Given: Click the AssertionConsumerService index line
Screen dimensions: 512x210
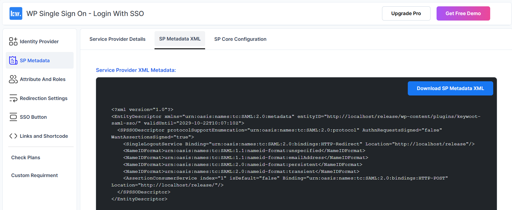Looking at the screenshot, I should (285, 178).
